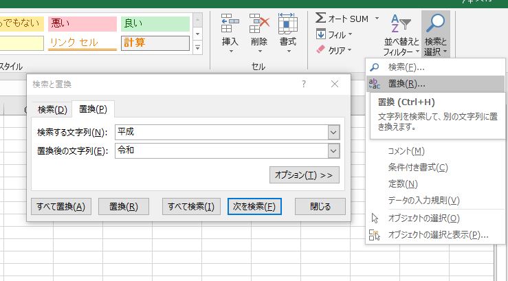Select コメント(M) menu item
The image size is (508, 281).
pos(436,151)
